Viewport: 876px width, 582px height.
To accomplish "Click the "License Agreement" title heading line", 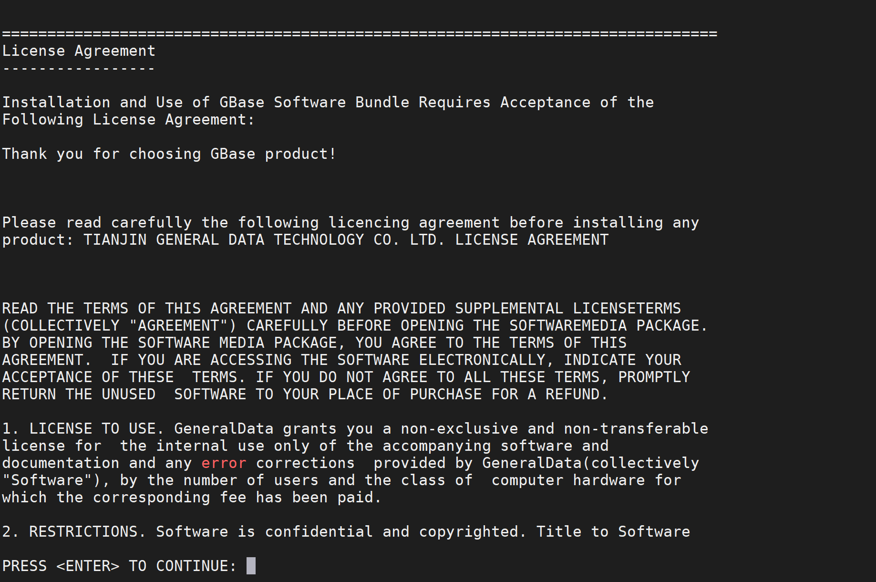I will (x=79, y=51).
